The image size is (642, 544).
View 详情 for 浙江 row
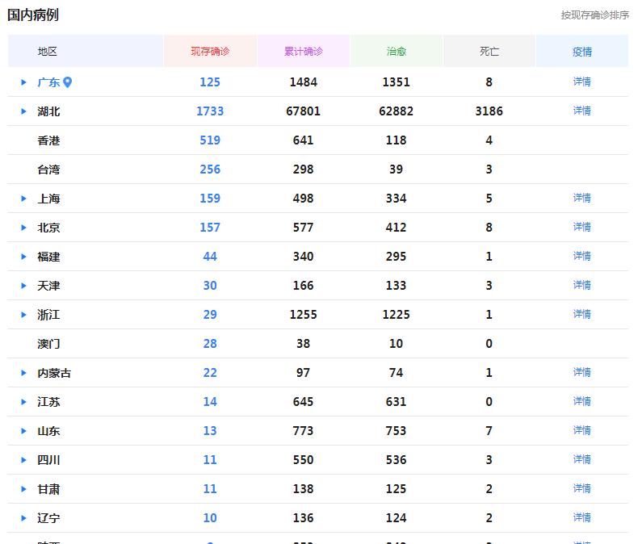pos(581,314)
